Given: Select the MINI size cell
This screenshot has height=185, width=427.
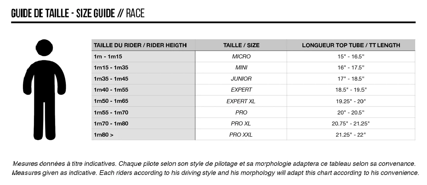Looking at the screenshot, I should pyautogui.click(x=241, y=67).
